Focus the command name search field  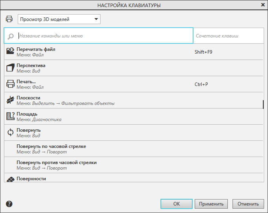click(104, 35)
